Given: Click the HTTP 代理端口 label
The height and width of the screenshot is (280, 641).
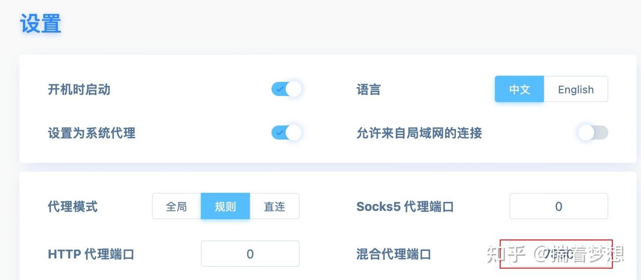Looking at the screenshot, I should click(91, 254).
